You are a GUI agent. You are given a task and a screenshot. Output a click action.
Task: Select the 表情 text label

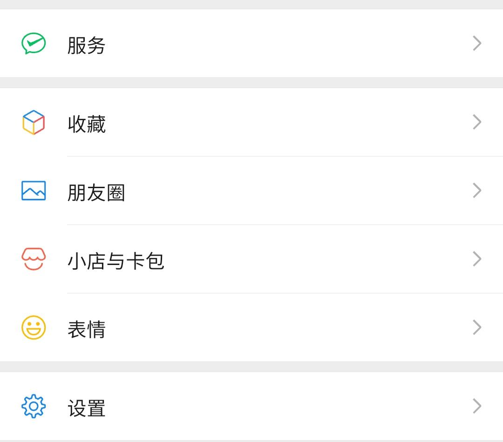(87, 330)
